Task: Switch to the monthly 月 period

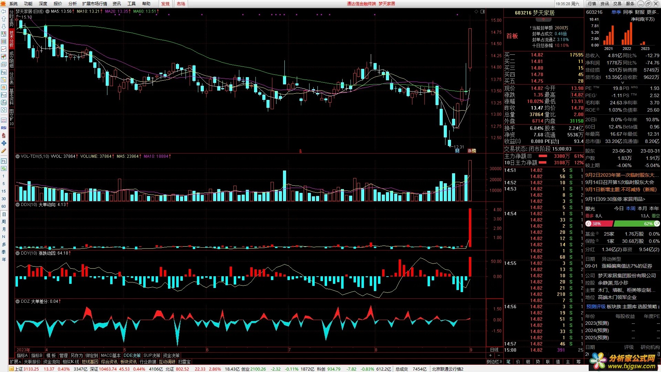Action: point(4,229)
